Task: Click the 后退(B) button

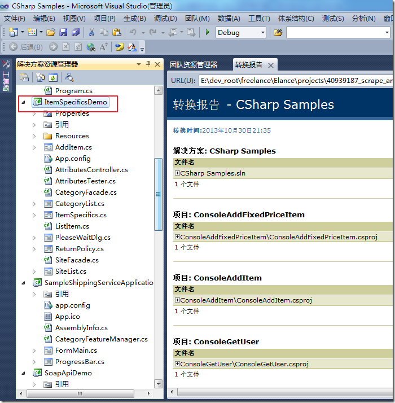Action: [32, 47]
